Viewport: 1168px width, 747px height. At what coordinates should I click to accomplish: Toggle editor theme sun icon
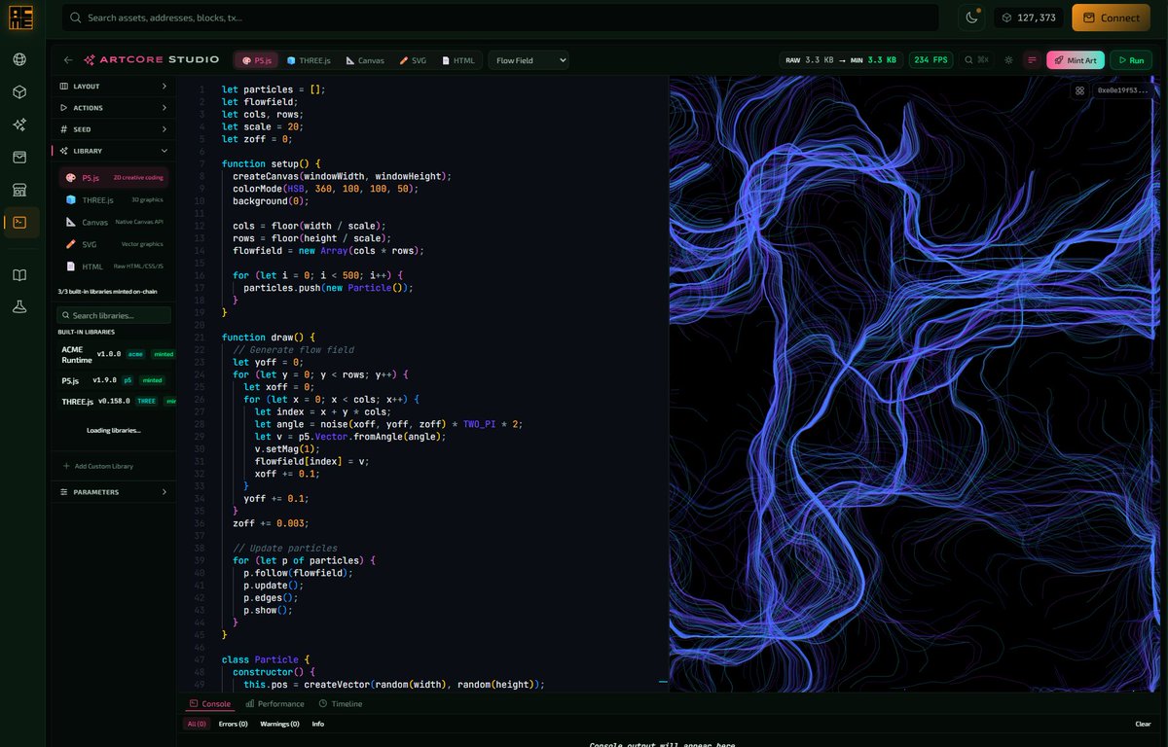click(x=1008, y=60)
